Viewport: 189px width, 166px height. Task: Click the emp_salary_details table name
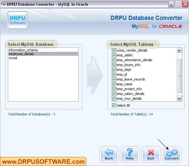click(x=130, y=94)
